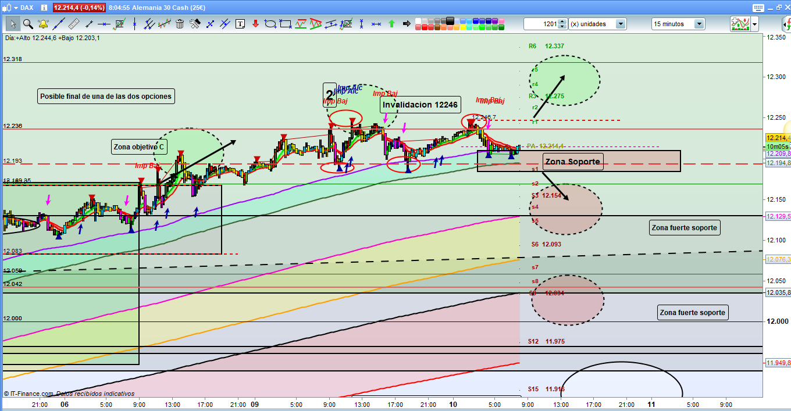Select the red down arrow marker tool
The width and height of the screenshot is (791, 411).
[255, 24]
